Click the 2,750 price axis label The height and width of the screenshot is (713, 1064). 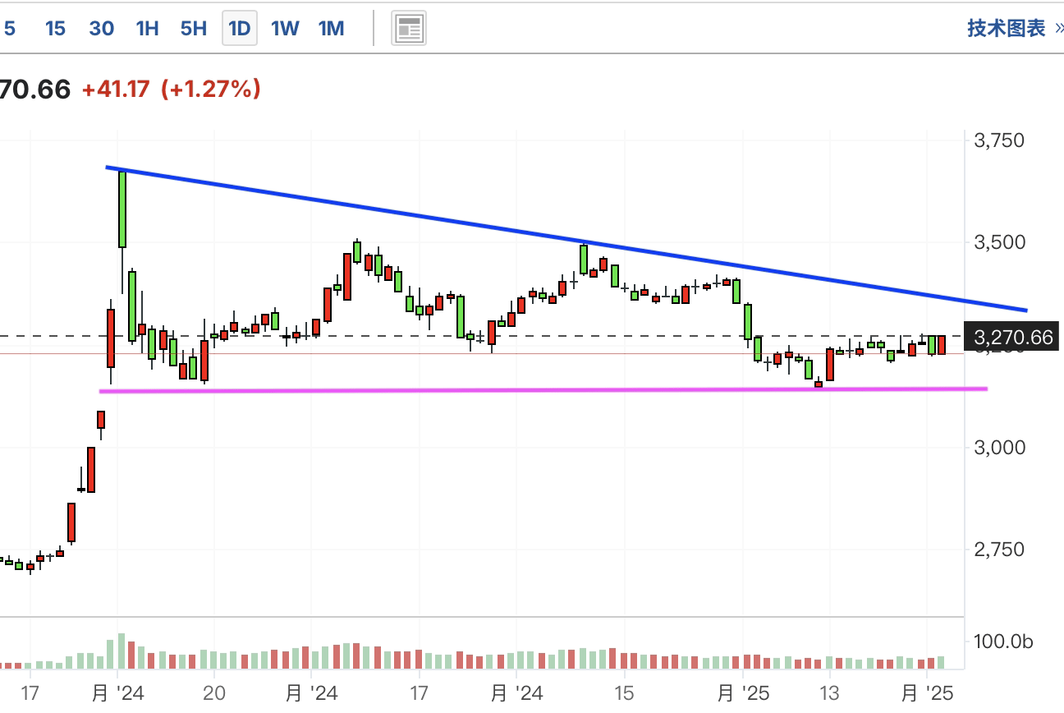click(998, 550)
